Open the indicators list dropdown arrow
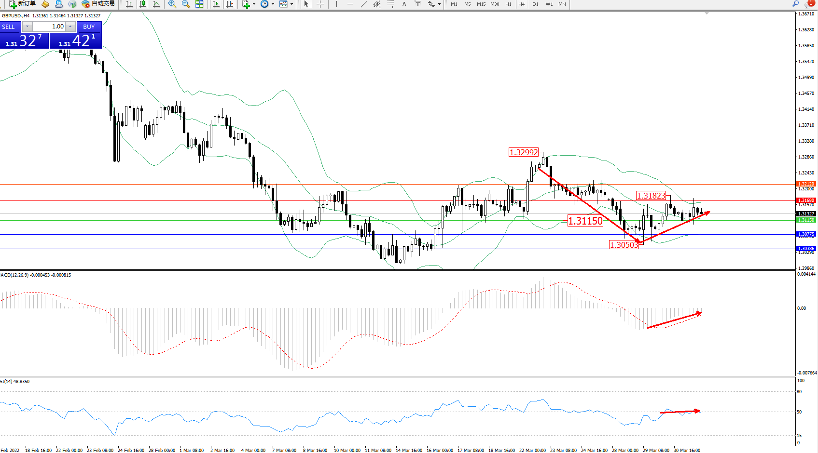 point(254,4)
